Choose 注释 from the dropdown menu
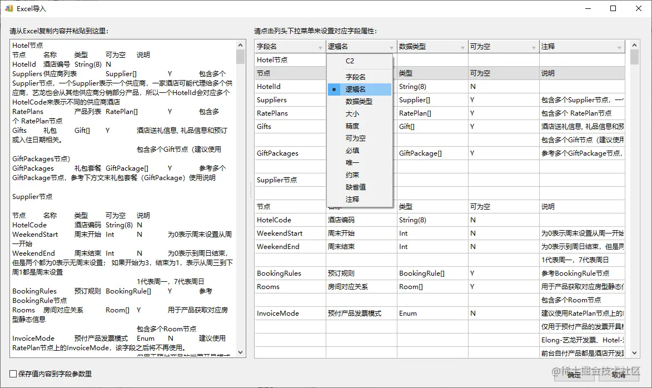 click(360, 200)
